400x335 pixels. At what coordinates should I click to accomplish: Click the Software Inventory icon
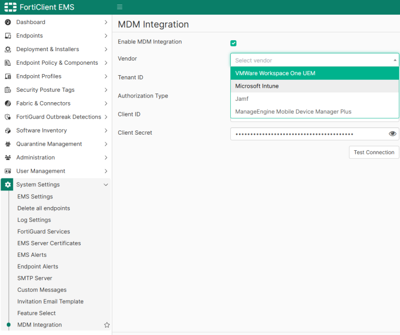click(8, 130)
